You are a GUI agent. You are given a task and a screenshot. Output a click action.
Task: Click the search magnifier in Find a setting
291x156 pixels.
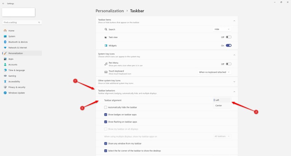(x=39, y=22)
